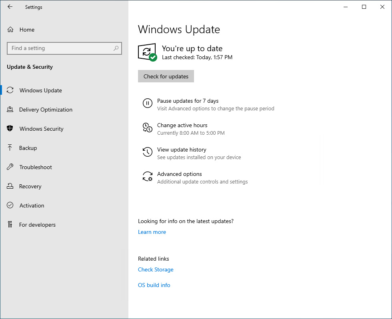Click the Home house icon
The height and width of the screenshot is (319, 392).
click(10, 30)
